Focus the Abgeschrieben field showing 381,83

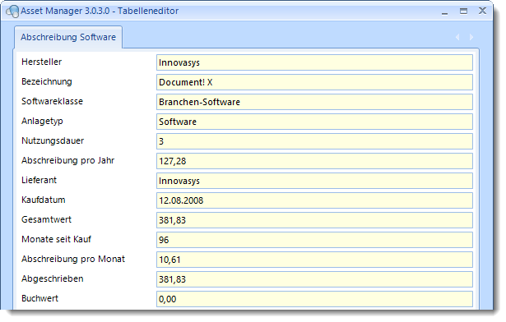tap(314, 279)
